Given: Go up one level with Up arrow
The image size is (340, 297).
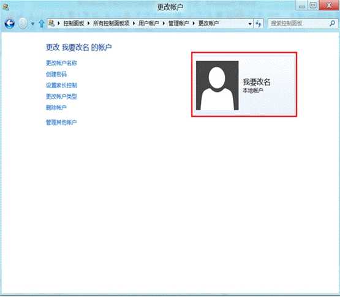Looking at the screenshot, I should [x=42, y=24].
